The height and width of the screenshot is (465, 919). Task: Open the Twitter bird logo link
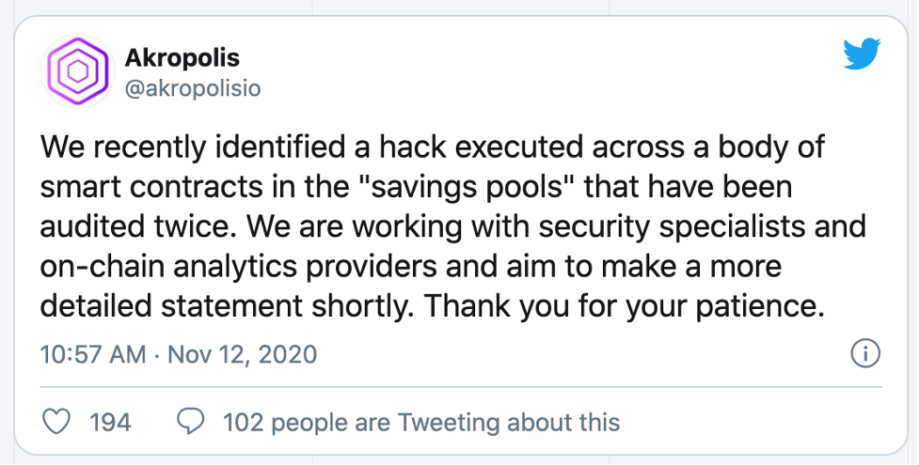click(x=863, y=54)
